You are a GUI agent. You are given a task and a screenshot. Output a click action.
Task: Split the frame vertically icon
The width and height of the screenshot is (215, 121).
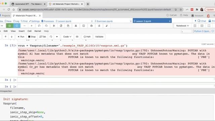tap(202, 26)
